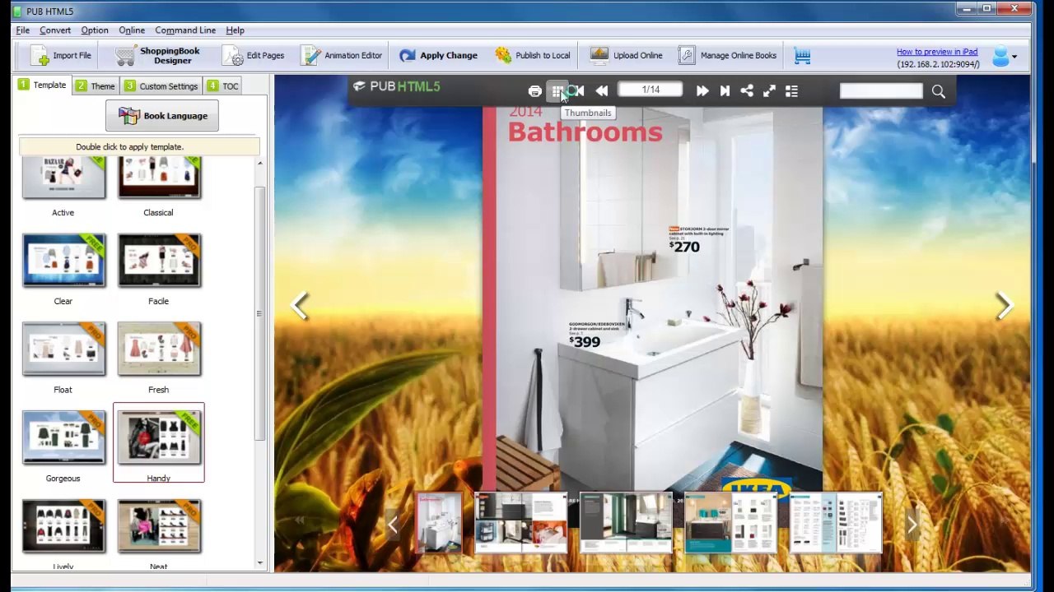The image size is (1054, 592).
Task: Open the Option menu
Action: [95, 30]
